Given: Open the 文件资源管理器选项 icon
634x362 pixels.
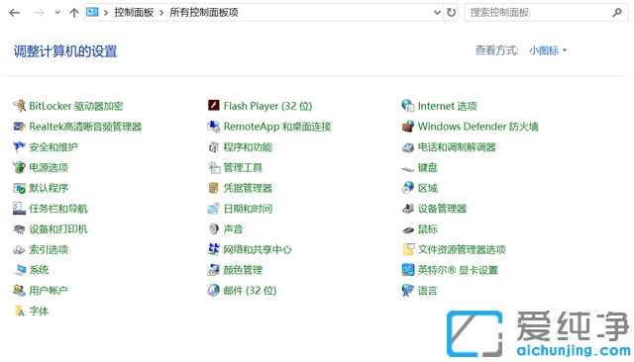Looking at the screenshot, I should (408, 249).
